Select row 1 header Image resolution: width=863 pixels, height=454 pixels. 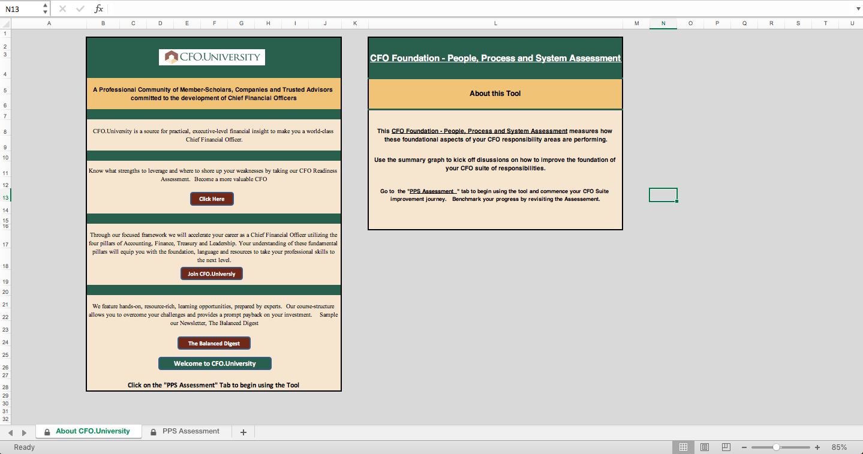click(x=5, y=34)
